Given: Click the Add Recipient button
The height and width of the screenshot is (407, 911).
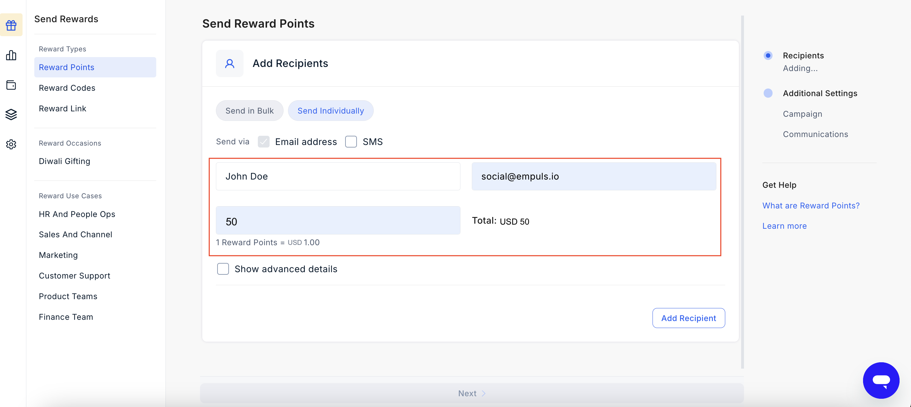Looking at the screenshot, I should pos(688,318).
